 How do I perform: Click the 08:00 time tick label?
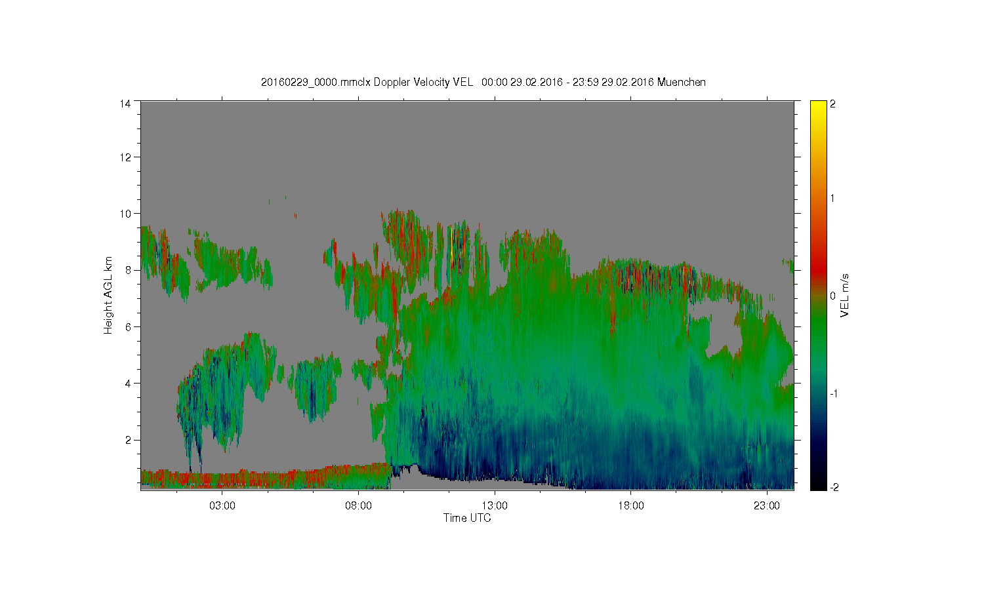(x=359, y=506)
